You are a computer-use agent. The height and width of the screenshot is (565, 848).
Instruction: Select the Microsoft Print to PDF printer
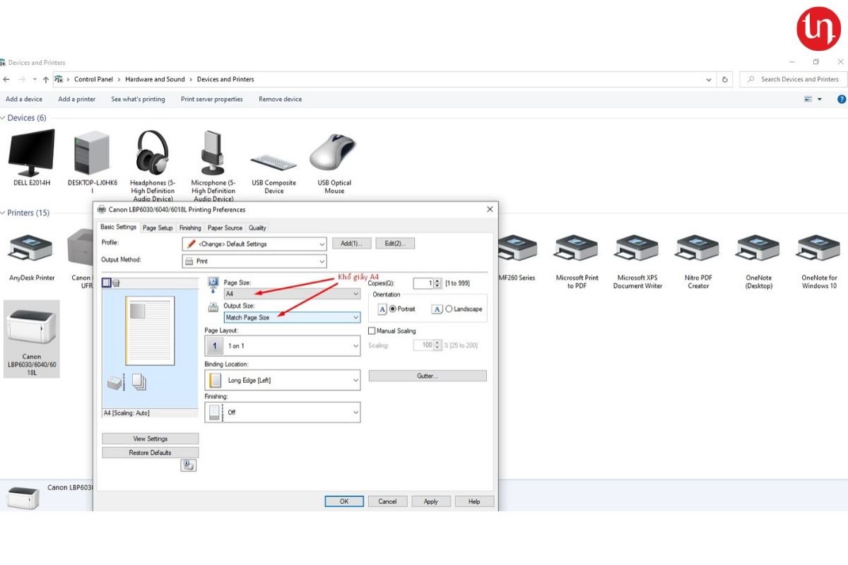tap(577, 261)
